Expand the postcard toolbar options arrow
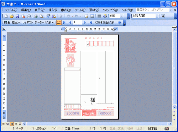The height and width of the screenshot is (132, 178). point(124,23)
